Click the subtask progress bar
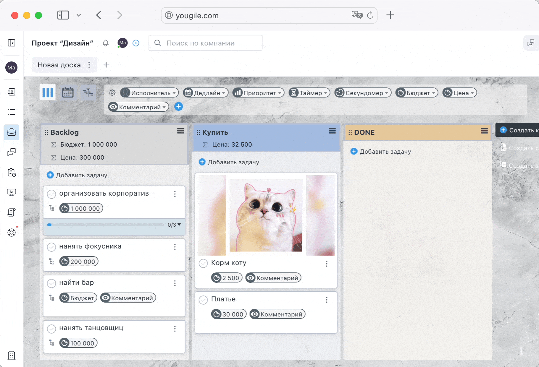 (x=105, y=225)
